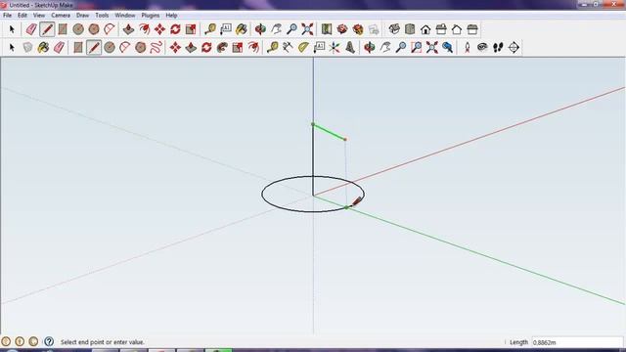Switch to Back view house icon
This screenshot has height=352, width=626.
457,29
